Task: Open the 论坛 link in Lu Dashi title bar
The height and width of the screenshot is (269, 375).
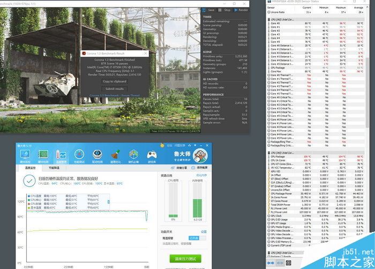Action: 170,146
